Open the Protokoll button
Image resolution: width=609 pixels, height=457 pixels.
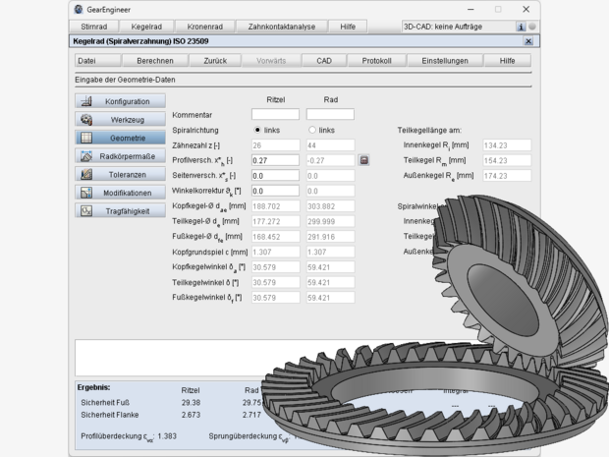[376, 61]
